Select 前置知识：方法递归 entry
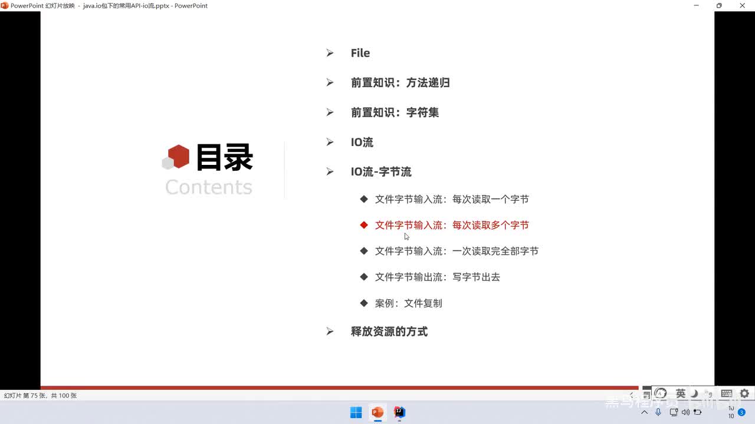This screenshot has width=755, height=424. point(401,82)
